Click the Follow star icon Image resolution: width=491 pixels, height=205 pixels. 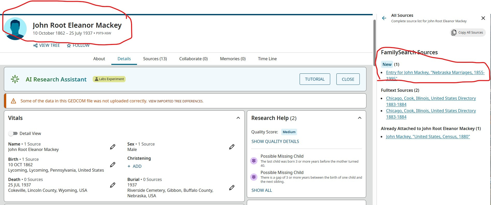69,45
